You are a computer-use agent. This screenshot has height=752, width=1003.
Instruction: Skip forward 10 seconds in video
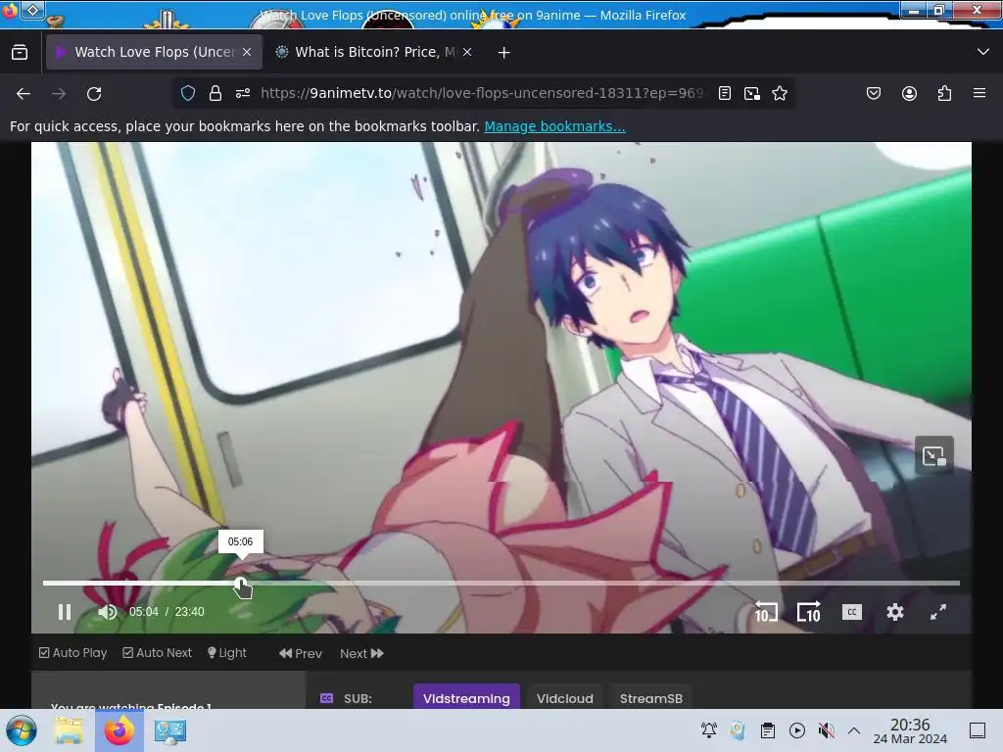(x=808, y=612)
